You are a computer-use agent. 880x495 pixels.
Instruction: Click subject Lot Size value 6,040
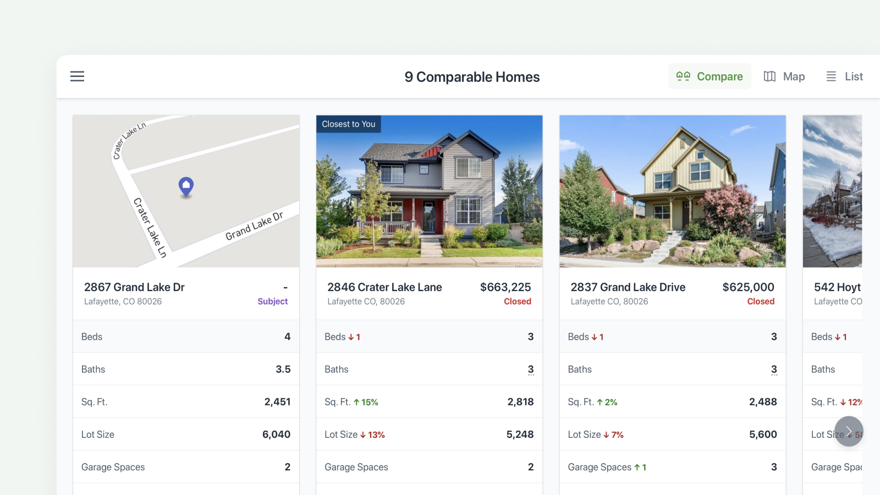coord(276,434)
